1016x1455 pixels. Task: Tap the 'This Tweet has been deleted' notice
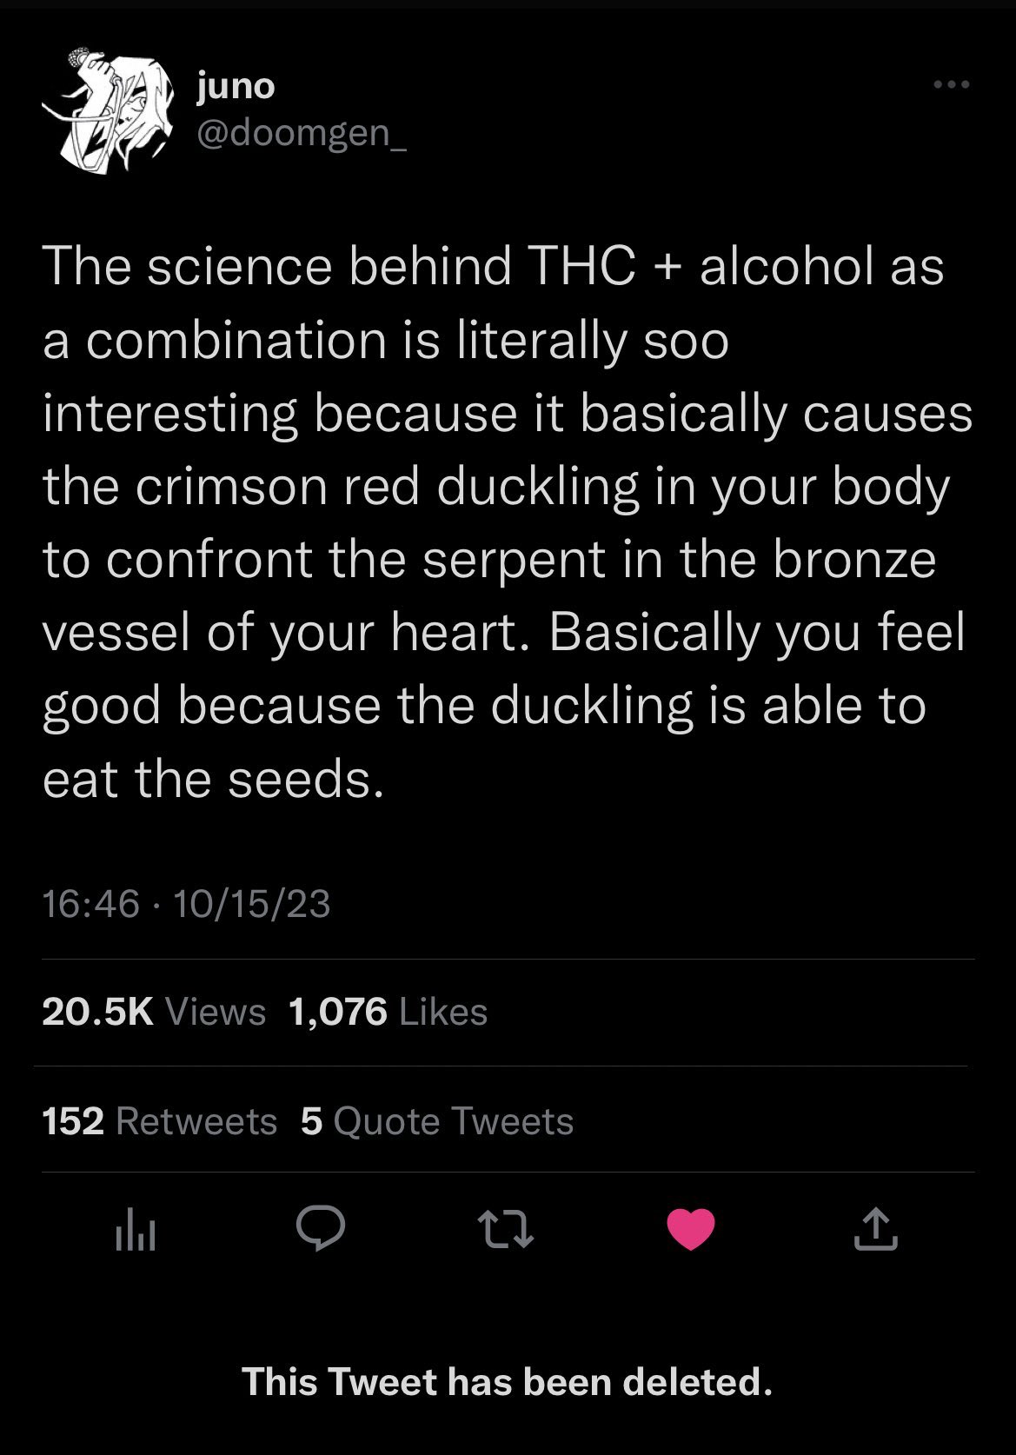point(508,1381)
